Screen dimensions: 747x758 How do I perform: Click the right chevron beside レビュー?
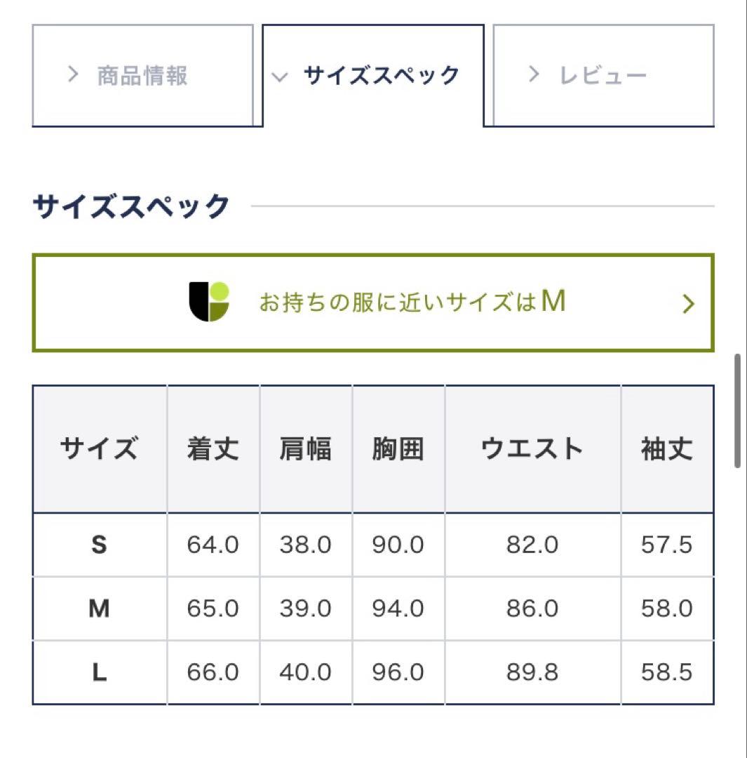[535, 75]
